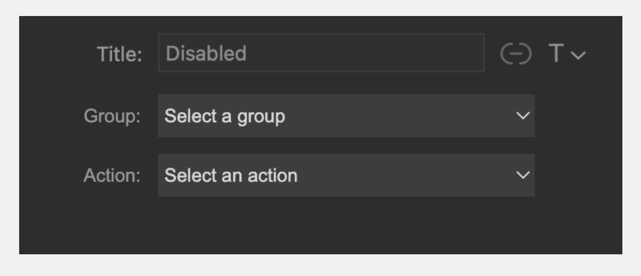Image resolution: width=641 pixels, height=276 pixels.
Task: Expand the chevron next to T icon
Action: (579, 55)
